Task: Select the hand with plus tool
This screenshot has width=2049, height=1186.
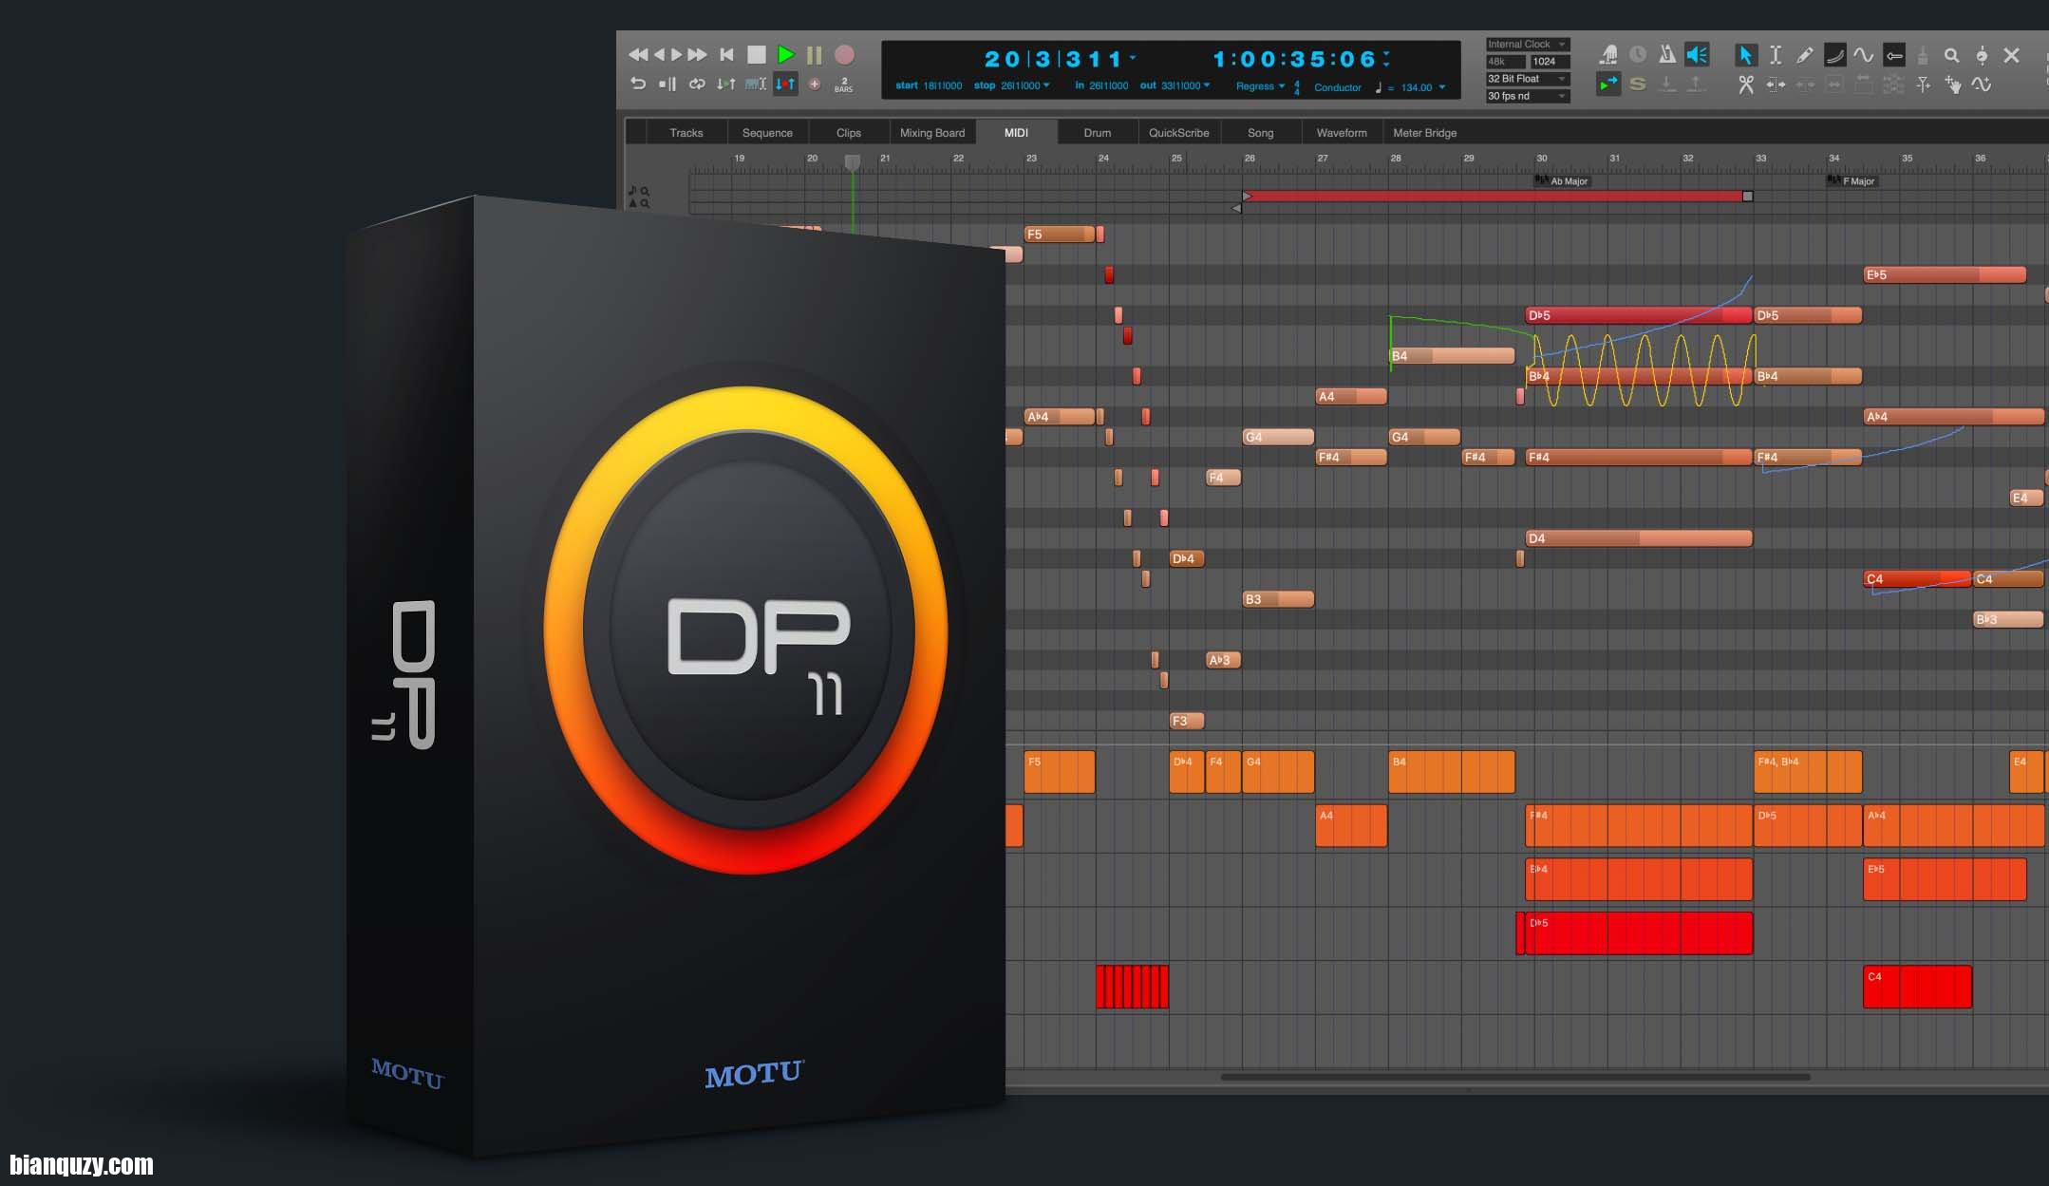Action: pyautogui.click(x=1952, y=85)
